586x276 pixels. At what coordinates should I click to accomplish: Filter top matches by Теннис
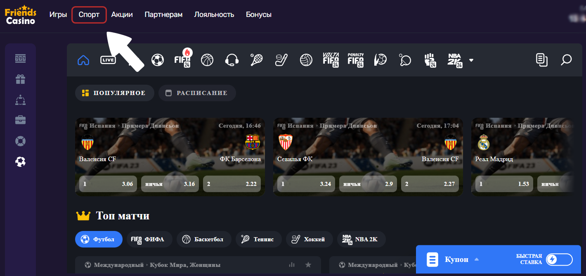[x=258, y=239]
